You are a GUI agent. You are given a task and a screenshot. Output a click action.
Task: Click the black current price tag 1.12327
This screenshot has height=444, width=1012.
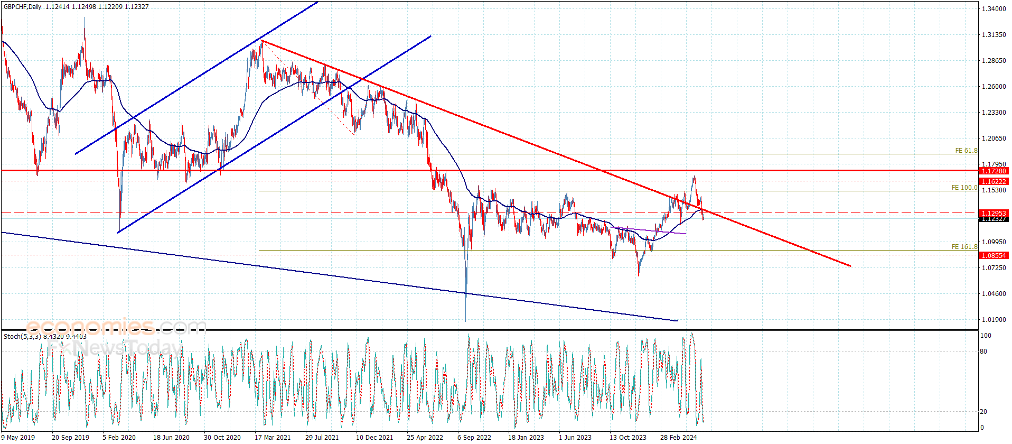994,219
